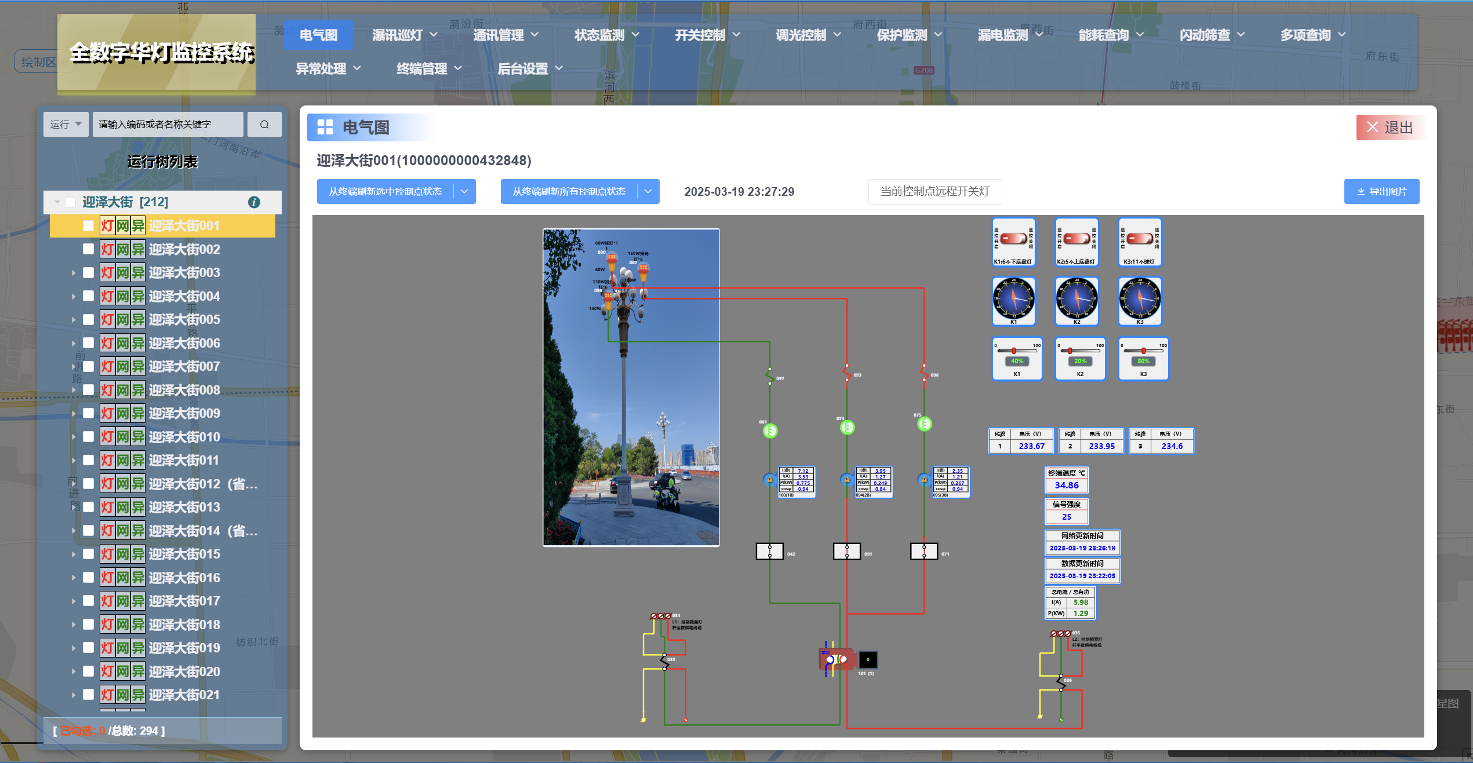The width and height of the screenshot is (1473, 763).
Task: Click the search magnifier icon button
Action: tap(264, 125)
